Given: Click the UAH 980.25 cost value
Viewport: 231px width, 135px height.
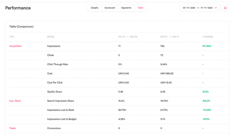Looking at the screenshot, I should pyautogui.click(x=167, y=74).
